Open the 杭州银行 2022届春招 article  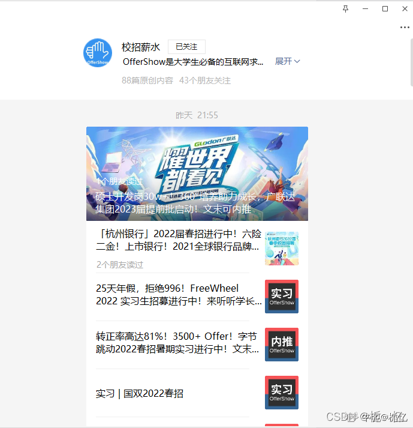[x=179, y=240]
